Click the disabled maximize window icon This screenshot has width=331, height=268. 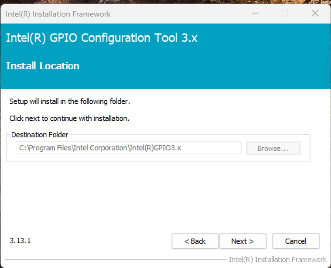tap(285, 13)
